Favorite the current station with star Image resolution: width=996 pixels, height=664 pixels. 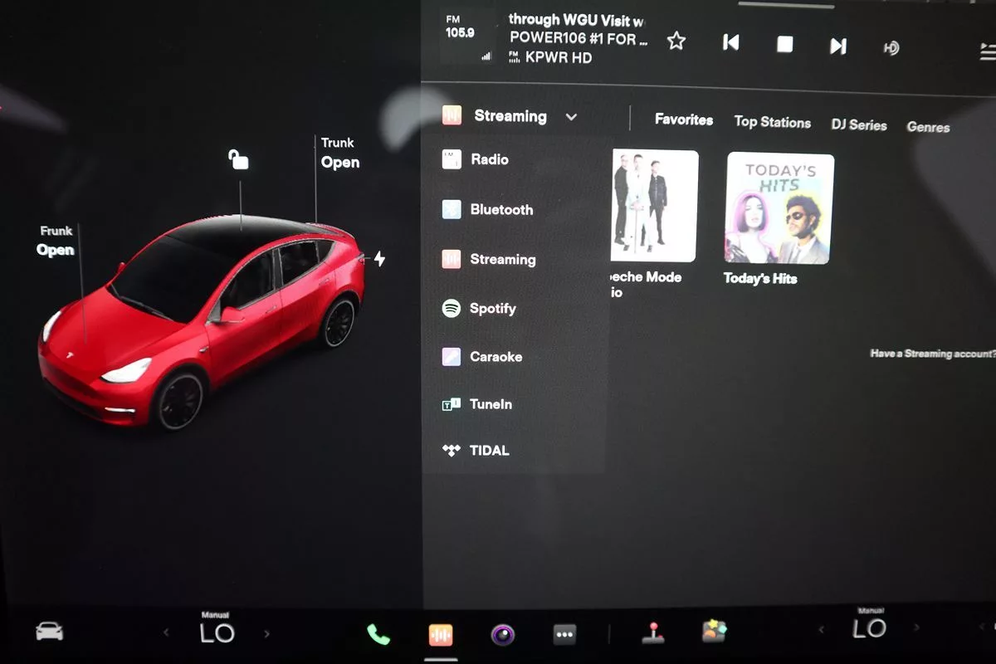click(x=676, y=41)
